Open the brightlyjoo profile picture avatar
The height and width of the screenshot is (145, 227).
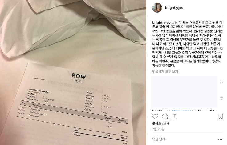(x=157, y=8)
